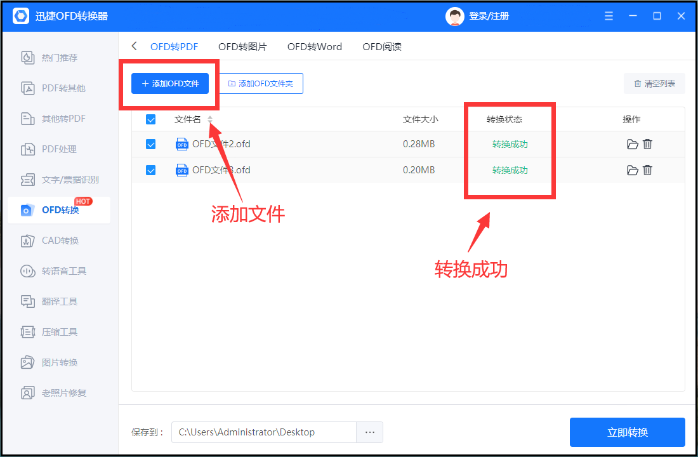Screen dimensions: 698x457
Task: Click the HOT badge on OFD转换
Action: (83, 201)
